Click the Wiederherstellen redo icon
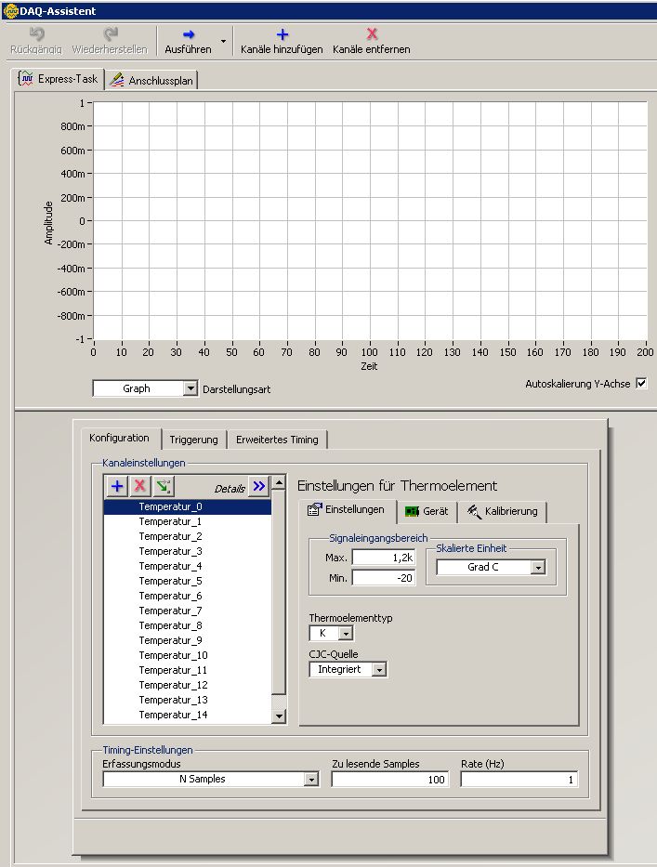 [111, 34]
